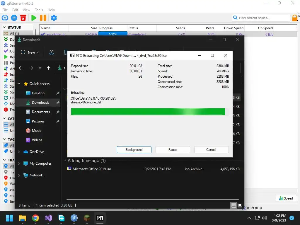Open the notification badge showing 2

[x=292, y=218]
